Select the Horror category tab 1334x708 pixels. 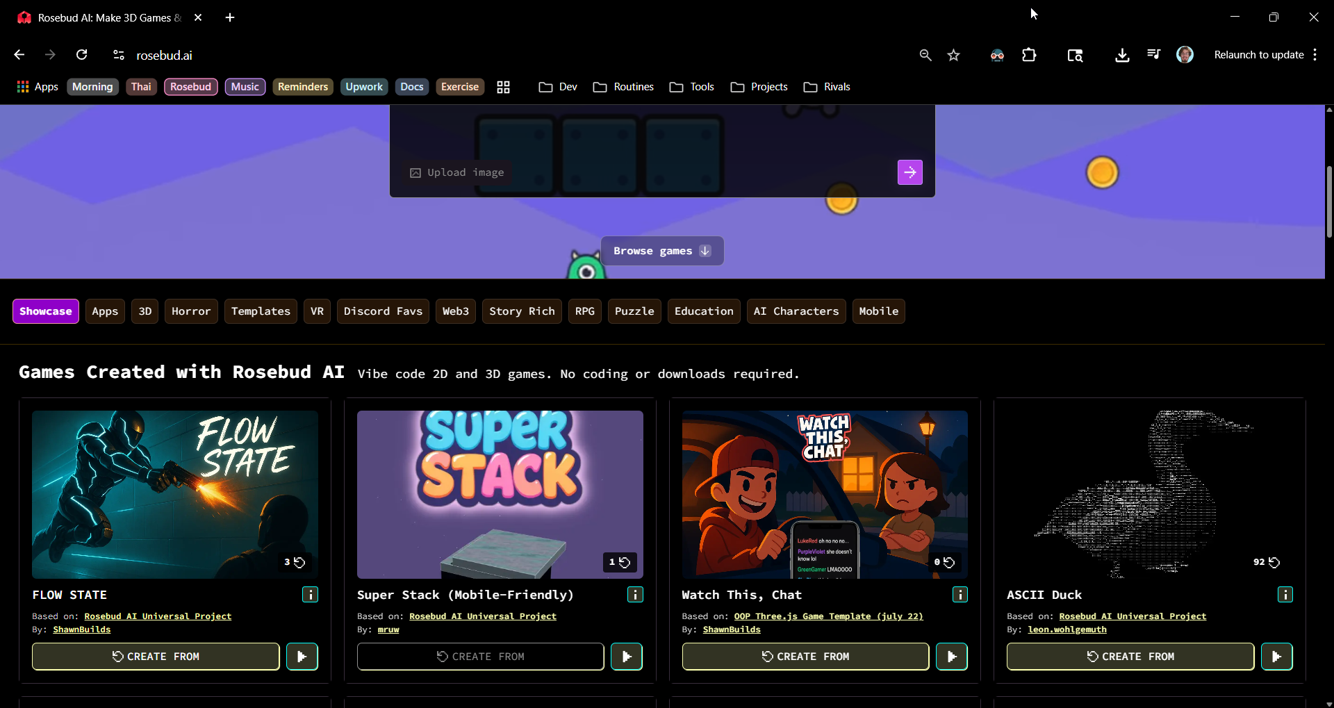191,311
